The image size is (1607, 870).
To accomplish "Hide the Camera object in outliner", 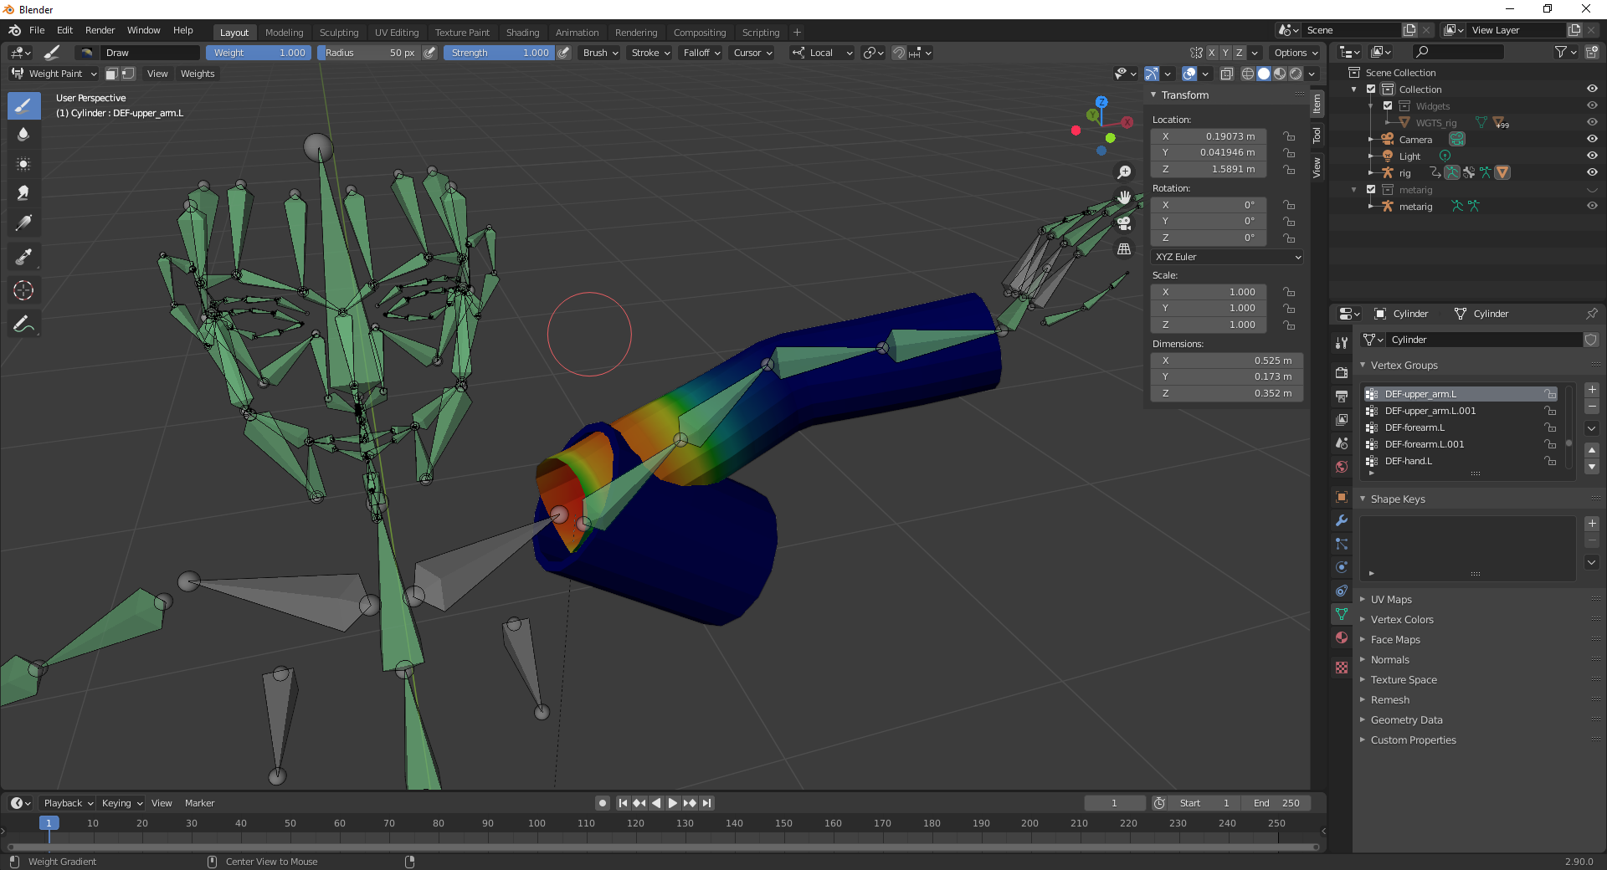I will 1592,140.
